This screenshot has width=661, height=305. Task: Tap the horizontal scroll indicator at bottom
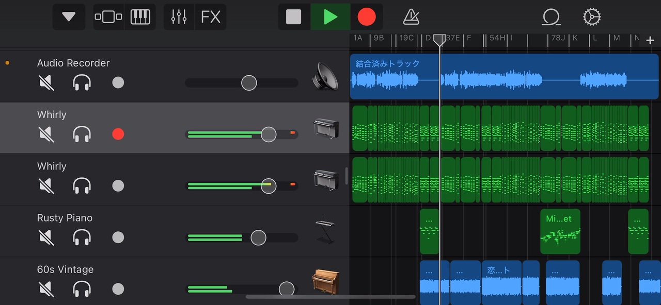pos(330,297)
